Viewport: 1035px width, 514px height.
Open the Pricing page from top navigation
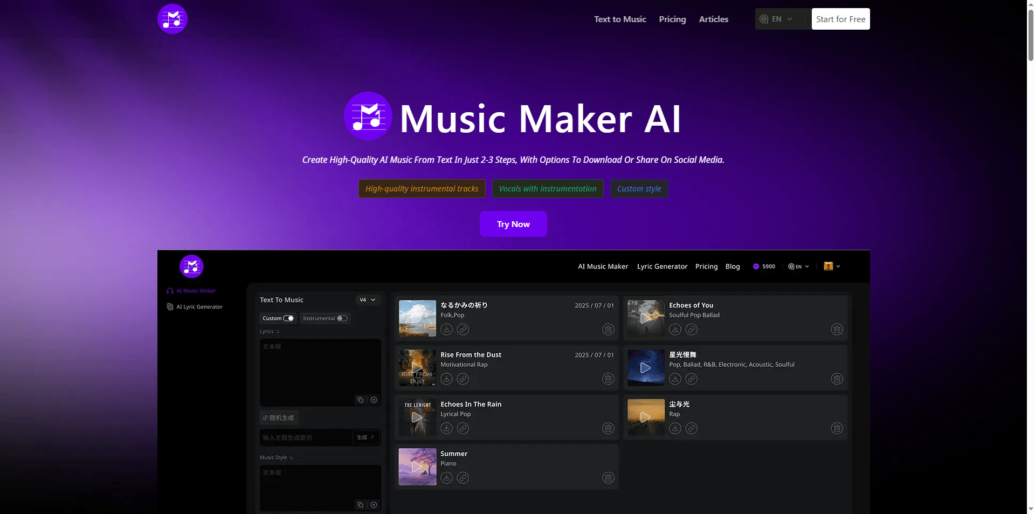point(672,19)
